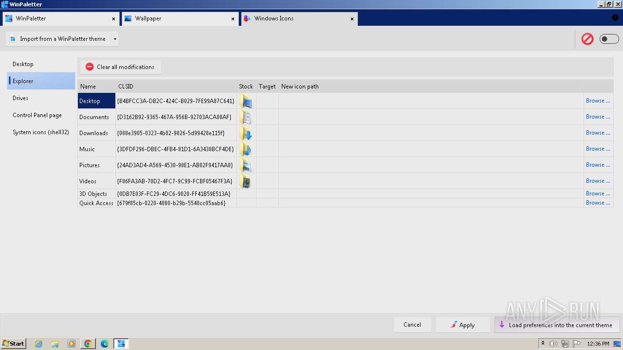Launch Google Chrome from taskbar
The height and width of the screenshot is (350, 623).
[x=88, y=344]
